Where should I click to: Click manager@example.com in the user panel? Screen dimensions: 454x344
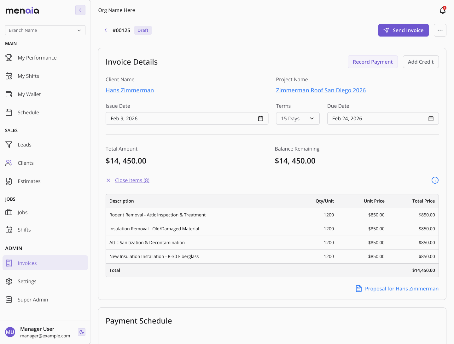click(45, 336)
